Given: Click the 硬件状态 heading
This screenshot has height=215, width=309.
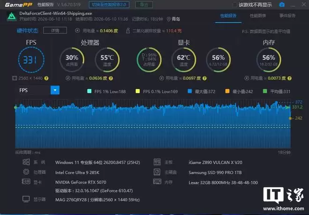Looking at the screenshot, I should (x=28, y=30).
